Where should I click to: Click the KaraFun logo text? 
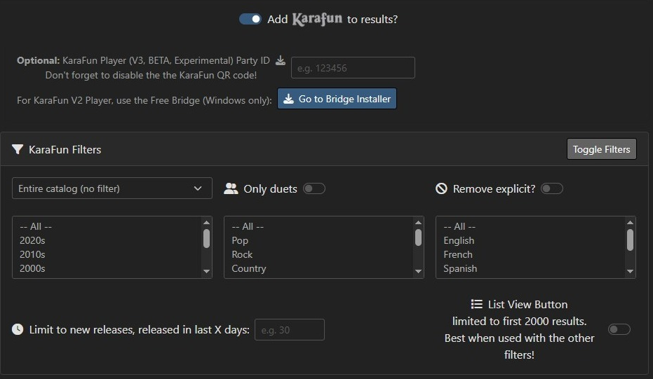click(x=317, y=19)
